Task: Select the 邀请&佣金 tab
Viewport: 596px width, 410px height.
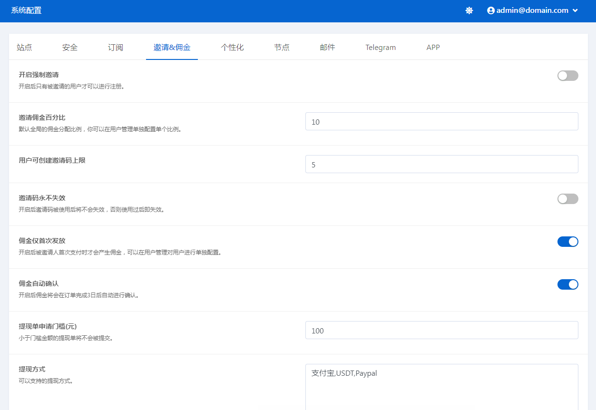Action: coord(172,47)
